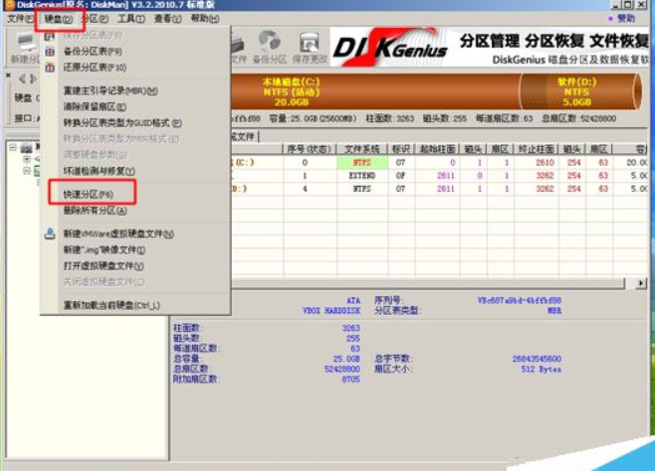
Task: Open the 工具 menu
Action: pos(130,19)
